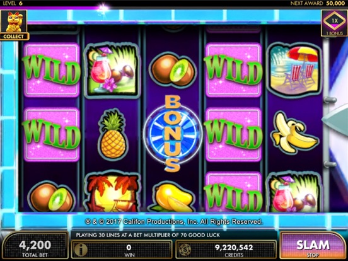The image size is (348, 261).
Task: Click the Credits 9,220,542 display
Action: tap(226, 250)
